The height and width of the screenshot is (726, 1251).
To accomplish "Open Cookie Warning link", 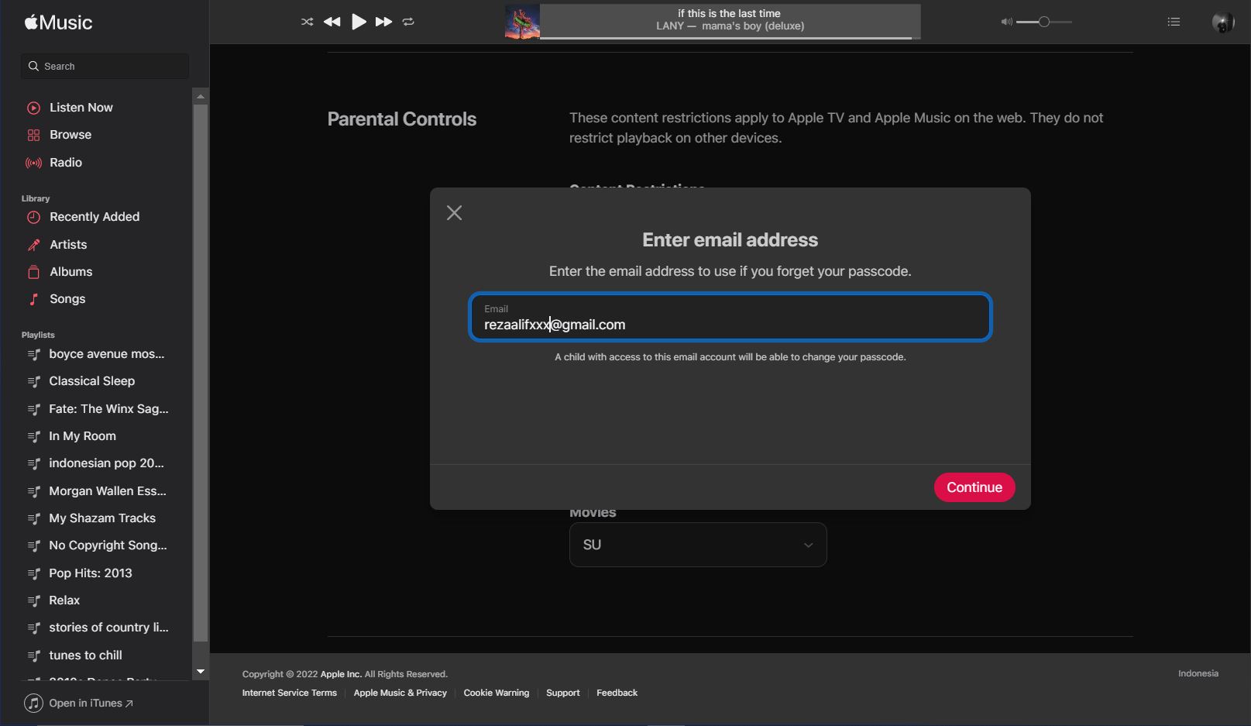I will [x=496, y=693].
